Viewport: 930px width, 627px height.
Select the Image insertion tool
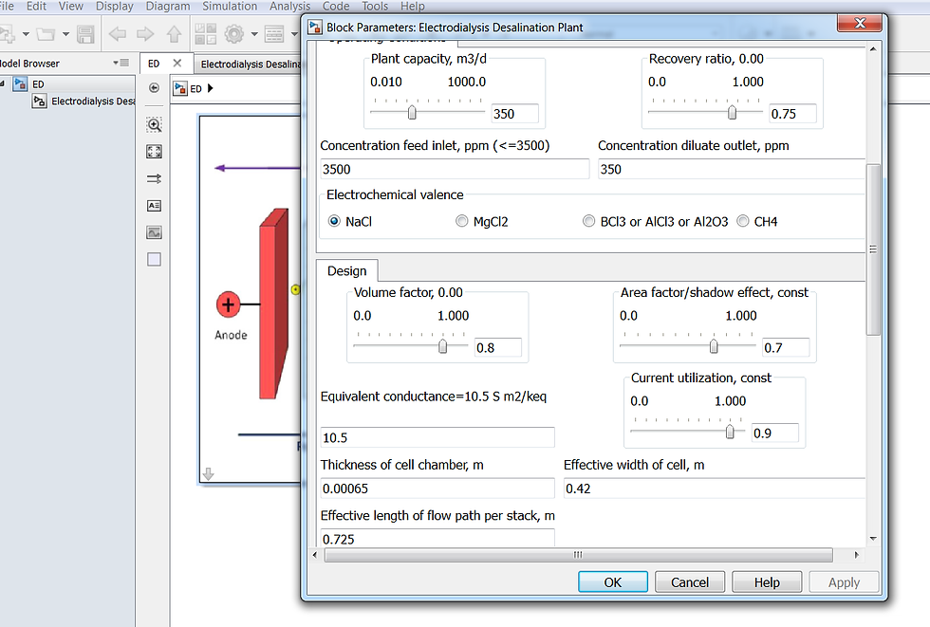click(x=154, y=232)
